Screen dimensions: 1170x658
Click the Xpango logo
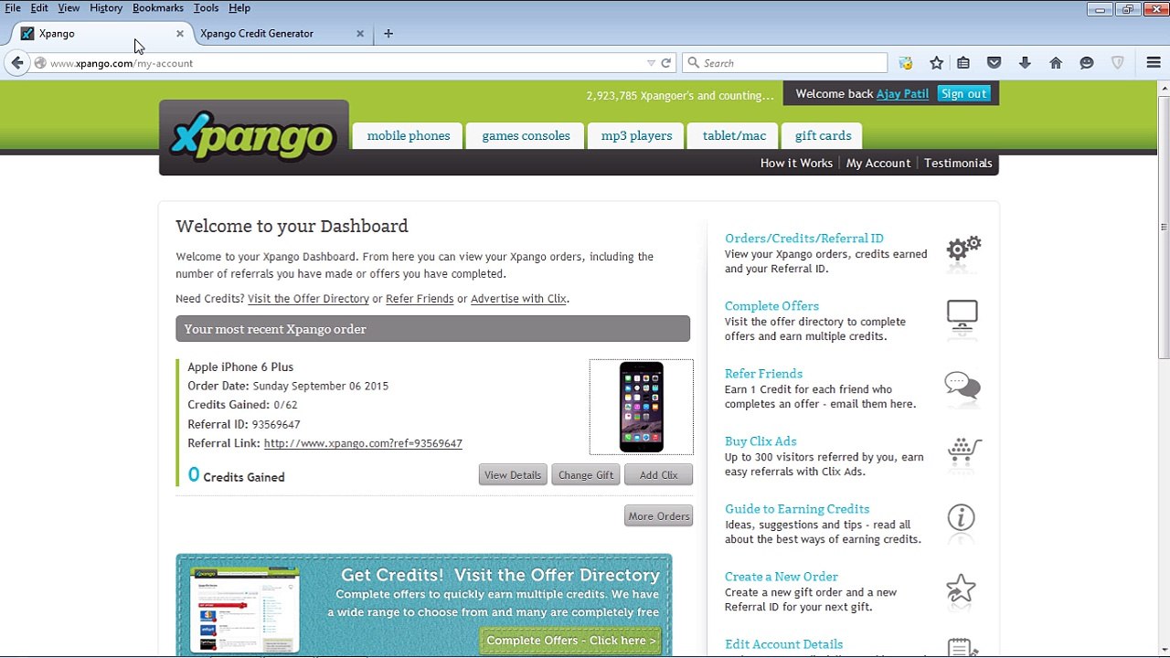(253, 137)
